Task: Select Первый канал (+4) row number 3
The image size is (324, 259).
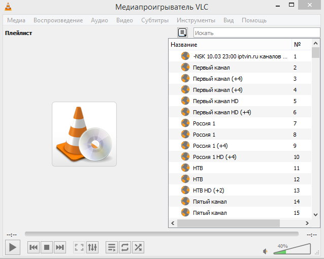Action: click(240, 79)
